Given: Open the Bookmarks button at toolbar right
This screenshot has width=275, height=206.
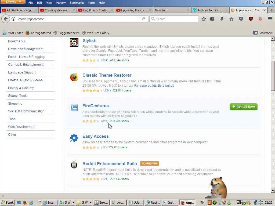Looking at the screenshot, I should coord(263,33).
